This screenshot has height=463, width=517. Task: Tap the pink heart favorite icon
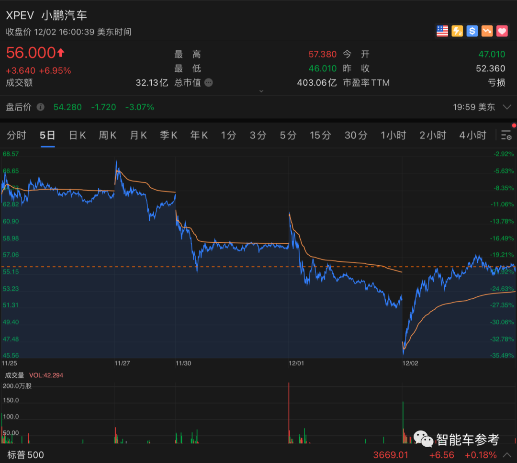(502, 31)
